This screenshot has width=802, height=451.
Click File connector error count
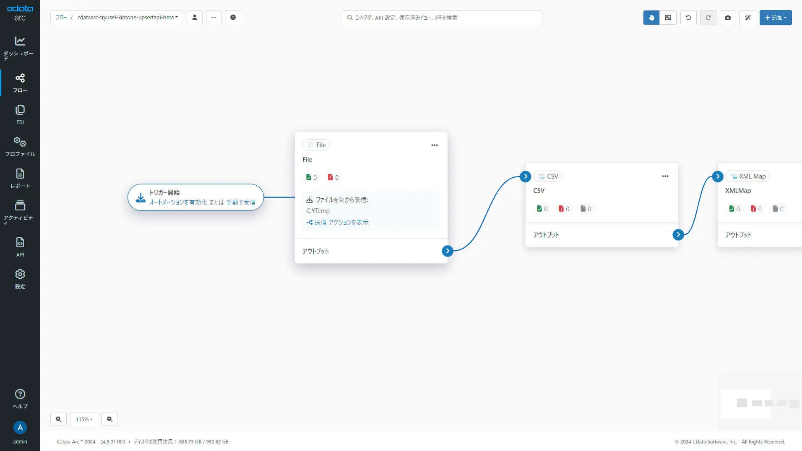tap(333, 177)
